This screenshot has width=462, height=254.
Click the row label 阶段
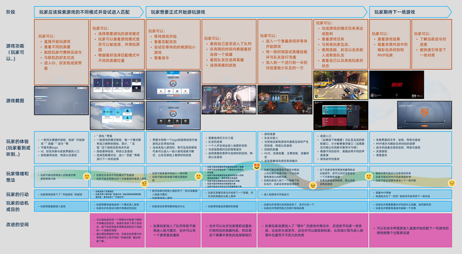coord(11,12)
